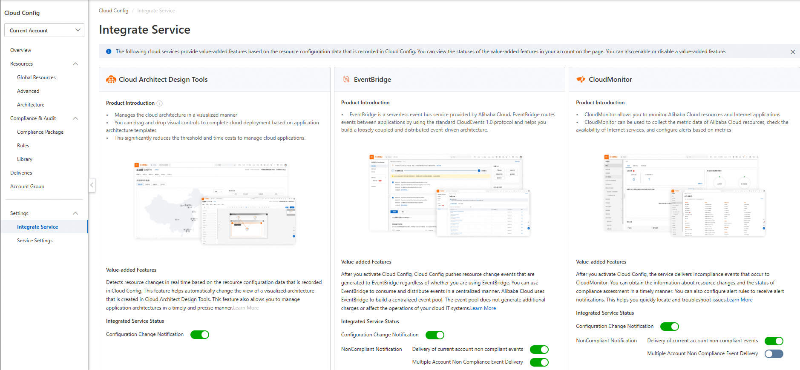Click the blue info icon in the banner
Viewport: 800px width, 370px height.
coord(109,52)
